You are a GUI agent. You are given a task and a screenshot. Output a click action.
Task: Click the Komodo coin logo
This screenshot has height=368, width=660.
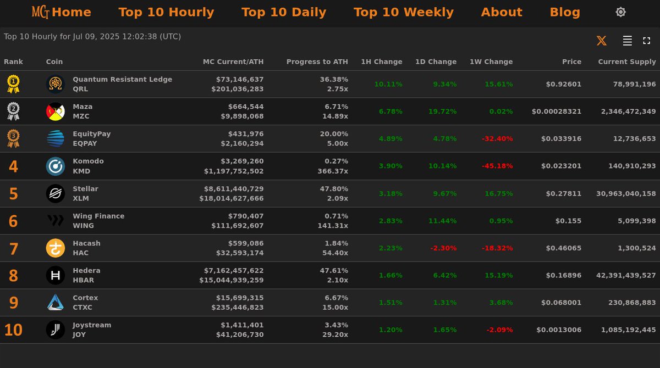[56, 166]
